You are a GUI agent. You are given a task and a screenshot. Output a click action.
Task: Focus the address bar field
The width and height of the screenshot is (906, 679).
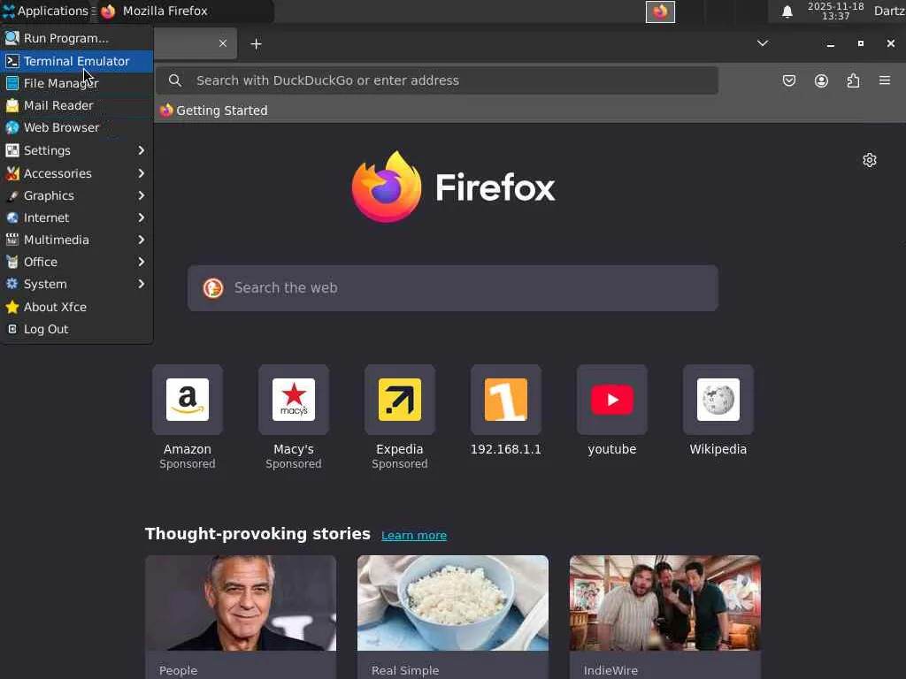[436, 80]
